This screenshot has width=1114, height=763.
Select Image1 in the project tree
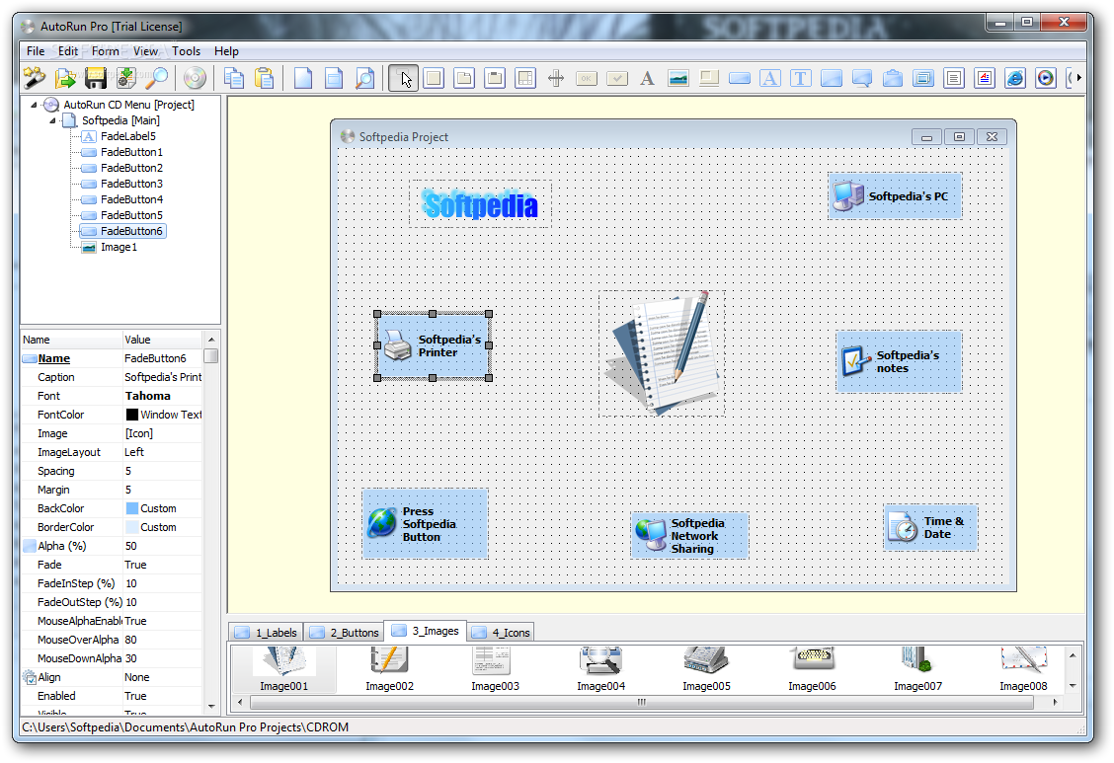119,247
